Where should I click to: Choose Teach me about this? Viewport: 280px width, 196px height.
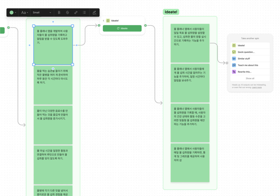click(x=250, y=65)
